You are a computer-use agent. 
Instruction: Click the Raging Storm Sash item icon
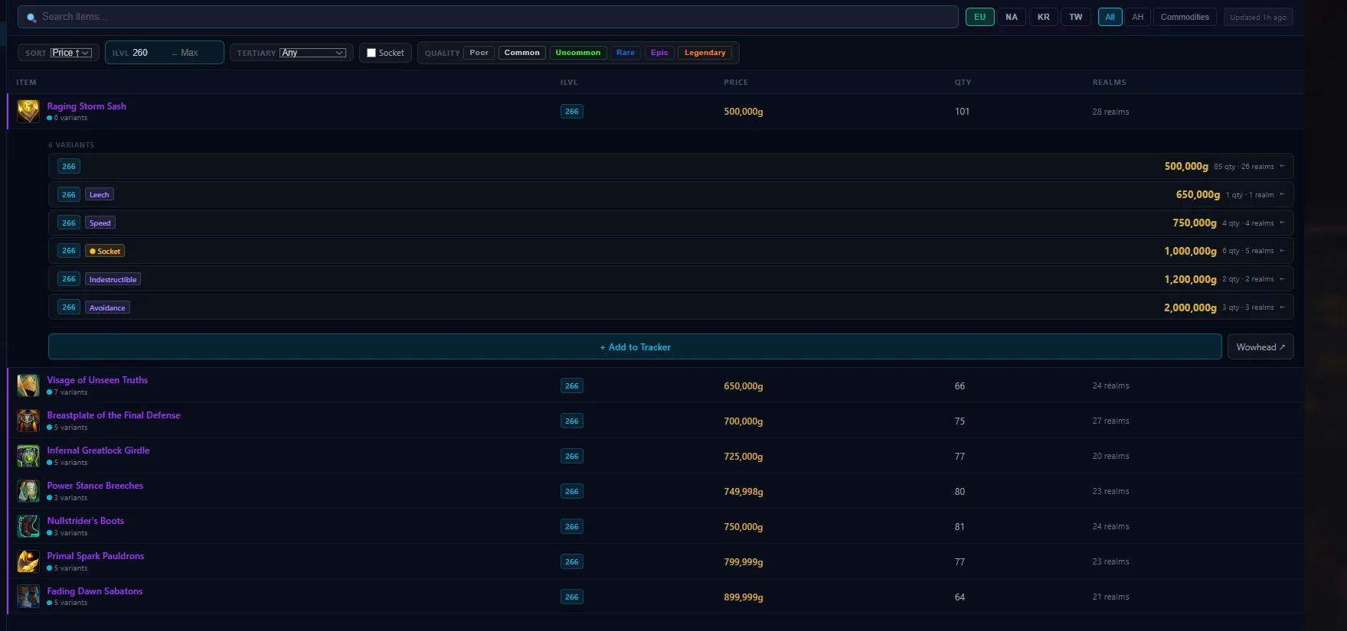[x=28, y=112]
